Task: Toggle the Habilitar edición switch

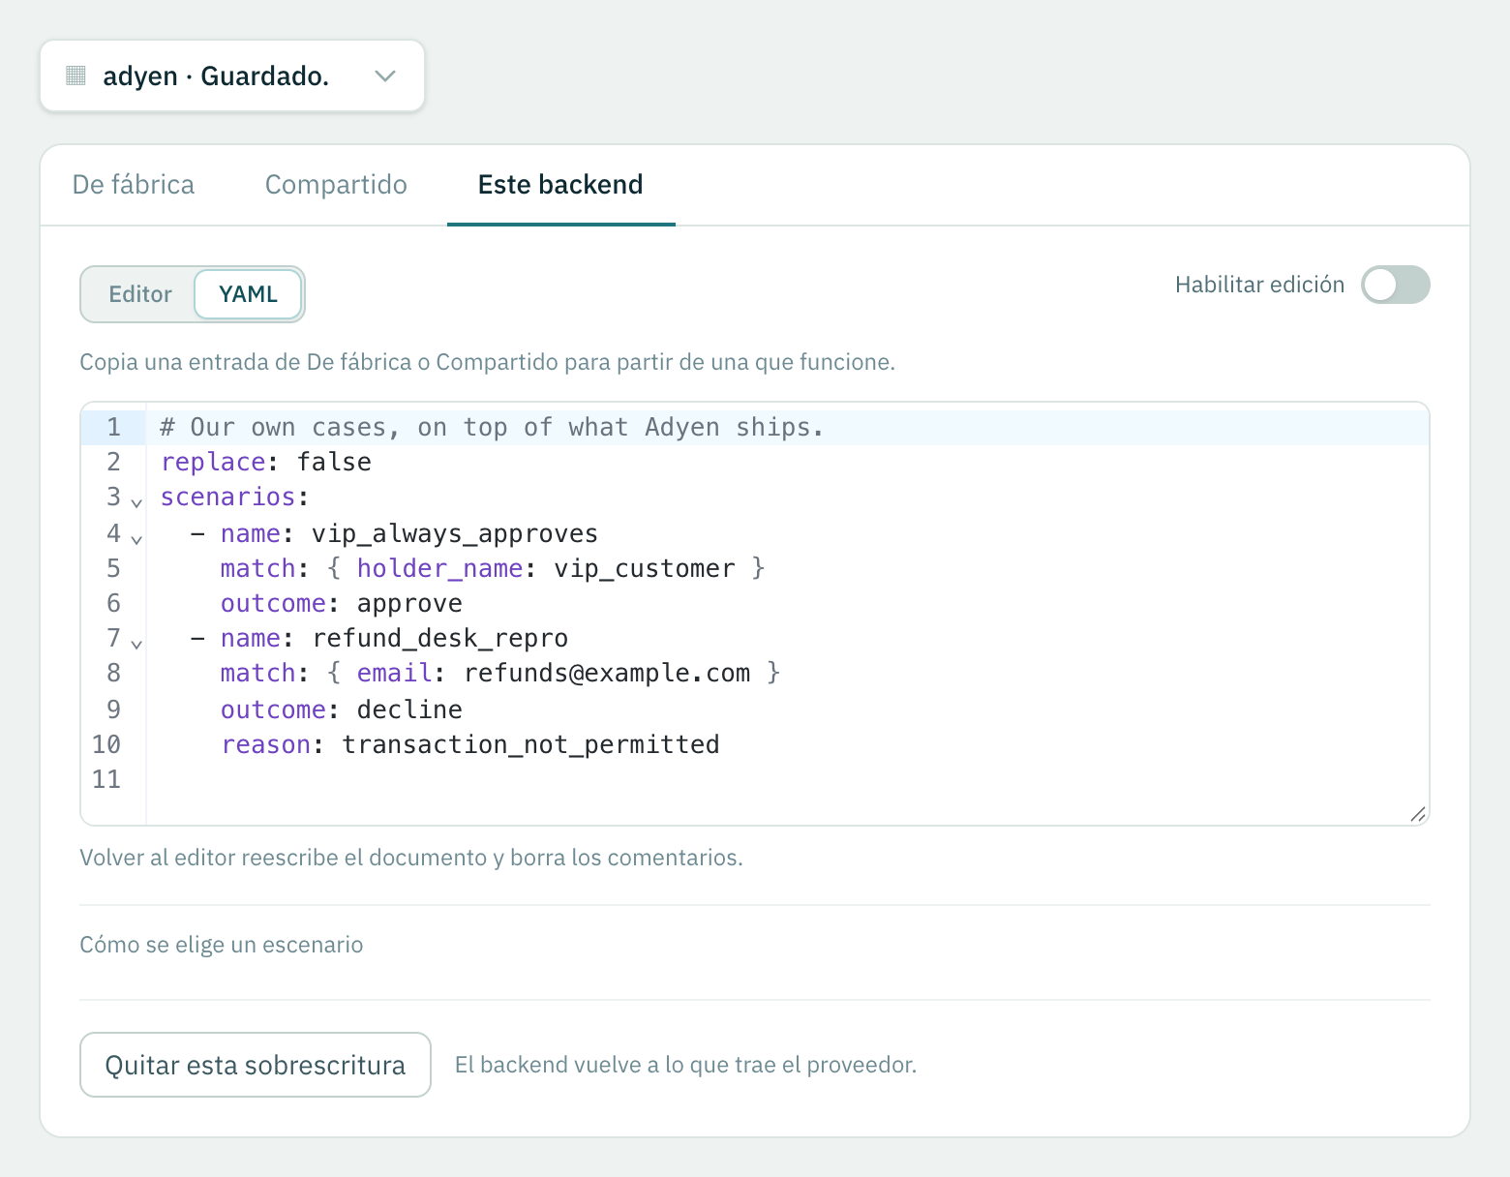Action: coord(1395,285)
